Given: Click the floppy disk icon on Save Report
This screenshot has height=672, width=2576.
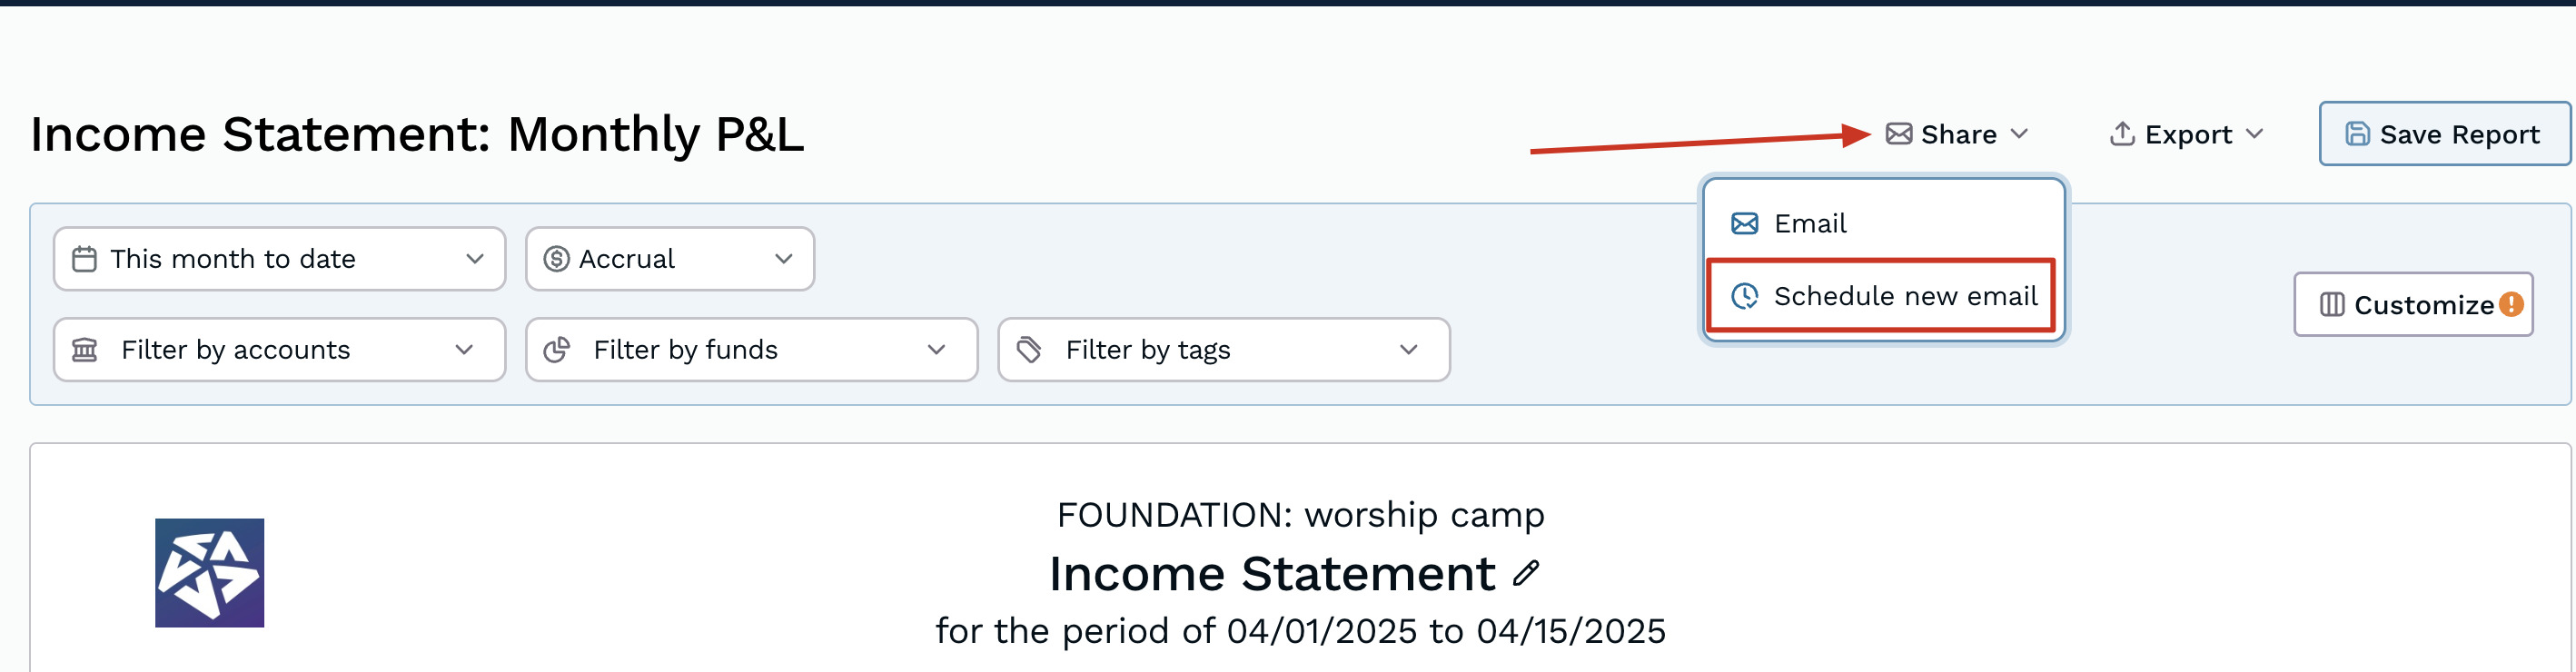Looking at the screenshot, I should point(2357,134).
